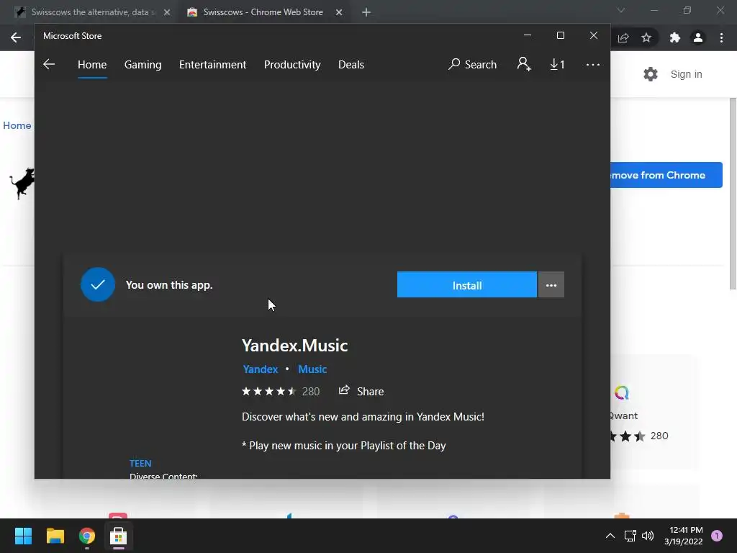Screen dimensions: 737x553
Task: Open the Chrome profile avatar
Action: tap(698, 37)
